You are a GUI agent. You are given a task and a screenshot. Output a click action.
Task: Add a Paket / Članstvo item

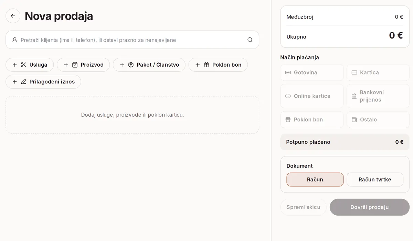pyautogui.click(x=149, y=65)
